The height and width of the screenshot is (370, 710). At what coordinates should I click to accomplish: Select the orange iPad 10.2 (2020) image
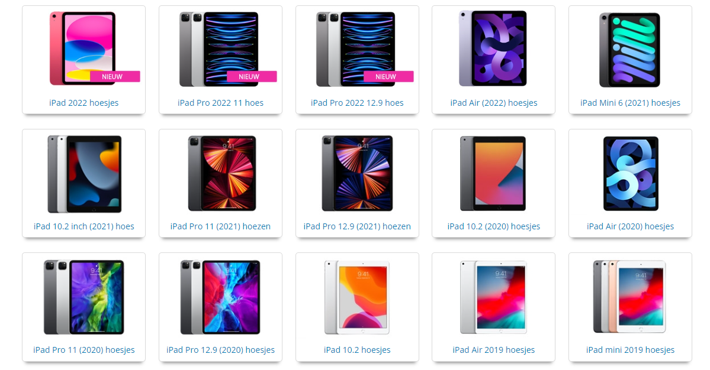point(493,174)
